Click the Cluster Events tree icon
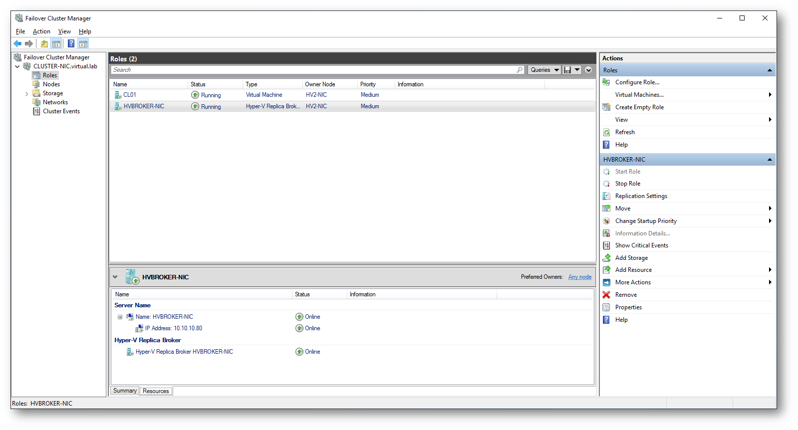Screen dimensions: 798x430 coord(36,111)
